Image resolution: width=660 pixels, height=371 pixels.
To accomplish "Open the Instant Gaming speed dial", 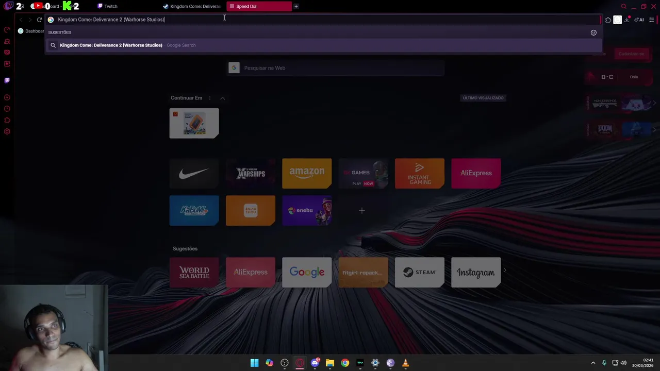I will (x=419, y=173).
